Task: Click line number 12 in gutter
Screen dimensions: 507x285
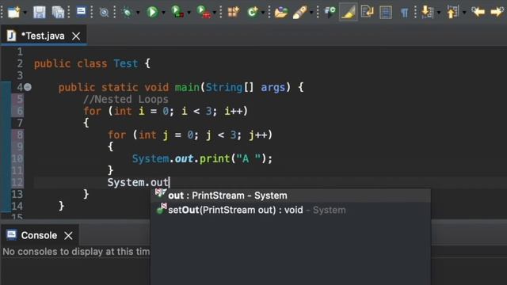Action: tap(17, 182)
